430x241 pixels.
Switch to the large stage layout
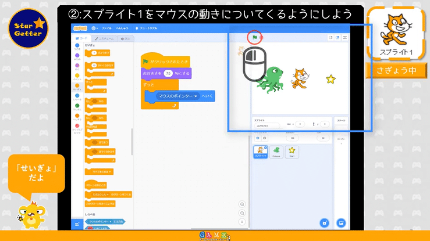click(x=337, y=38)
